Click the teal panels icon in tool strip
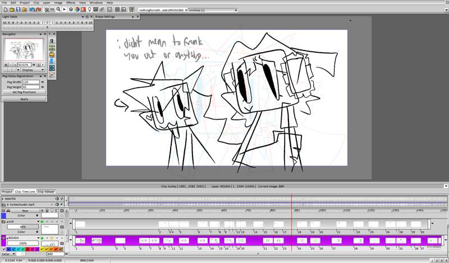 [x=52, y=68]
